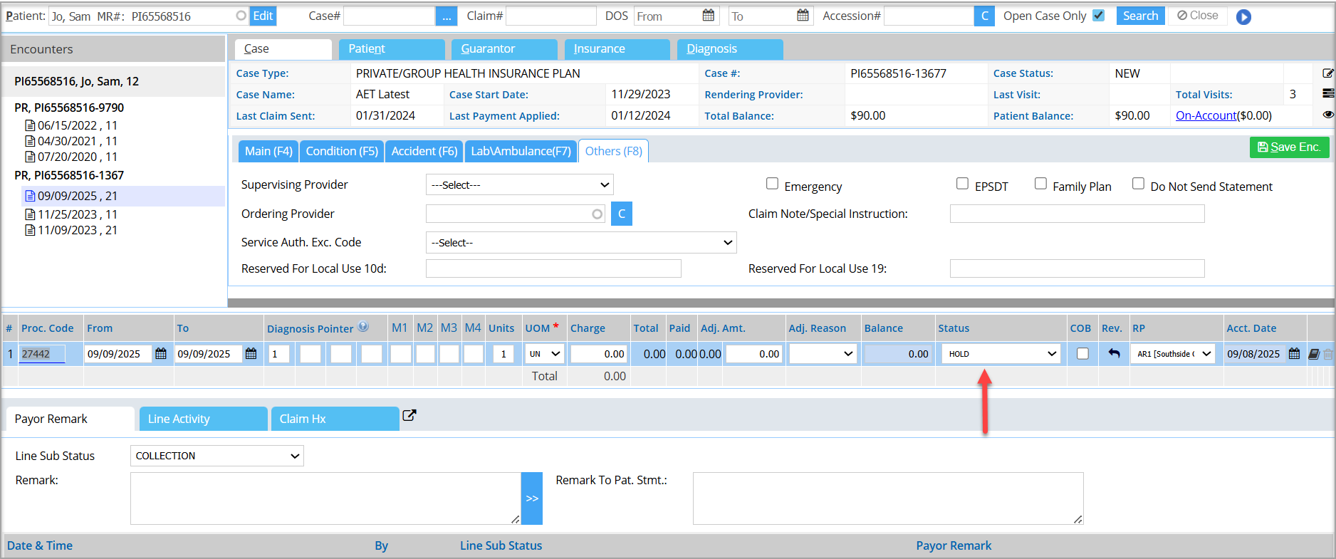This screenshot has height=559, width=1336.
Task: Click the blue play arrow icon beside Close
Action: click(1243, 17)
